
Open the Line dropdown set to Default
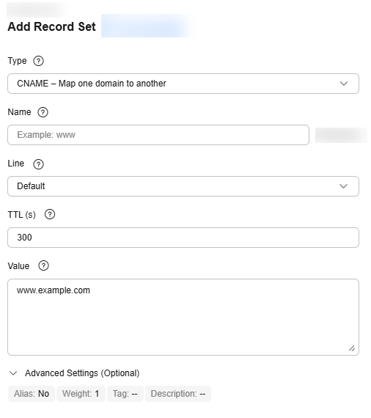coord(183,186)
